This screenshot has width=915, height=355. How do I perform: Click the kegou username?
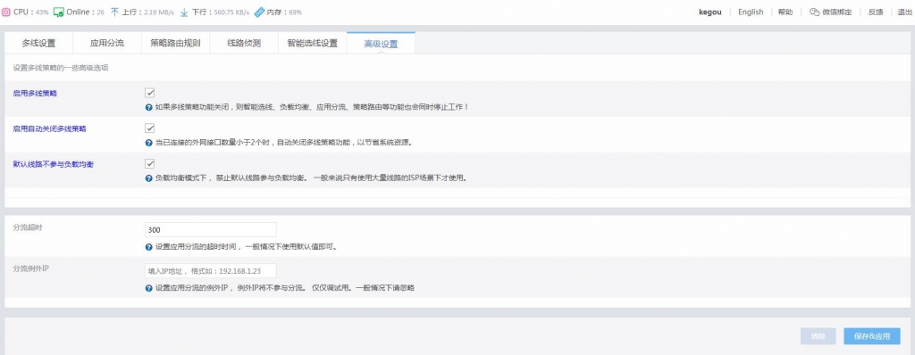pos(710,12)
